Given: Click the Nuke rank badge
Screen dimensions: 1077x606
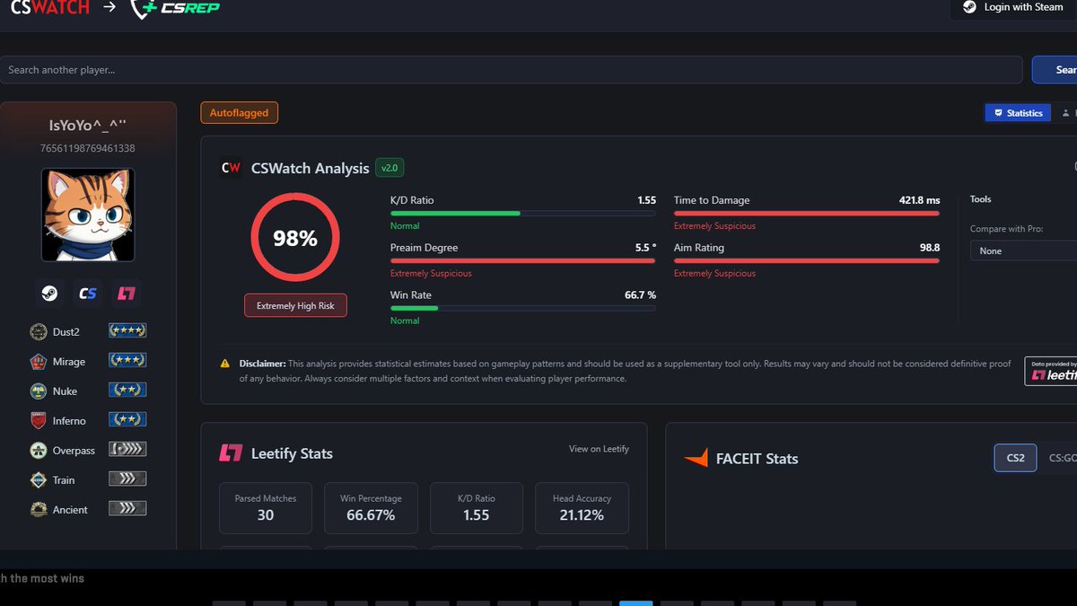Looking at the screenshot, I should pyautogui.click(x=127, y=390).
